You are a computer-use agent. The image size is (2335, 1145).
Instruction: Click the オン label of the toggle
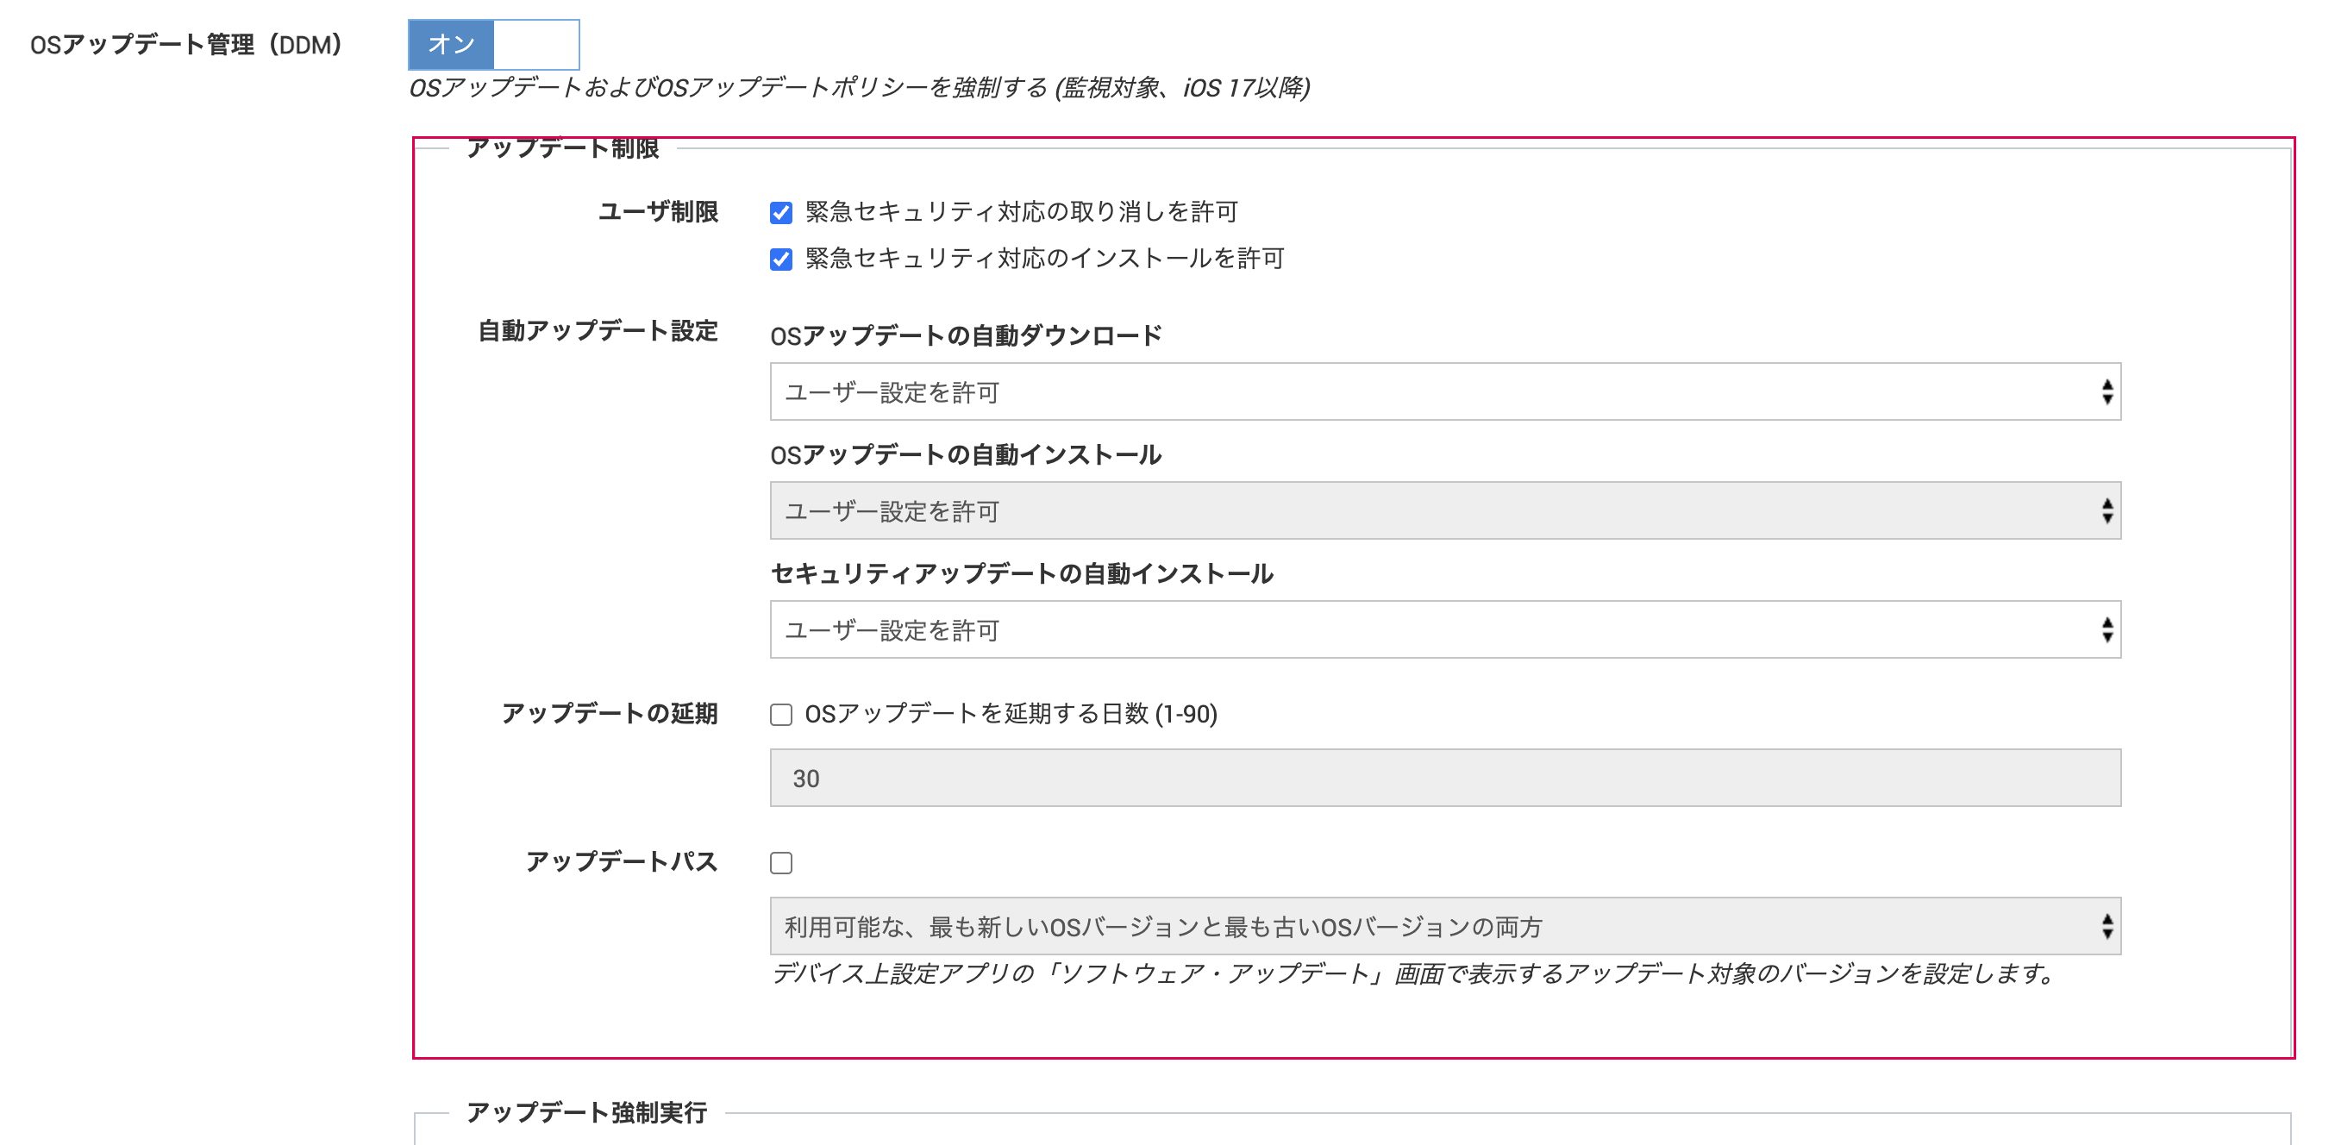point(452,45)
